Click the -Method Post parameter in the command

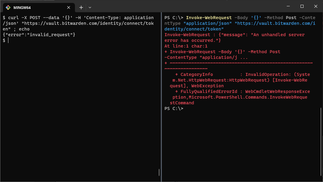(280, 18)
